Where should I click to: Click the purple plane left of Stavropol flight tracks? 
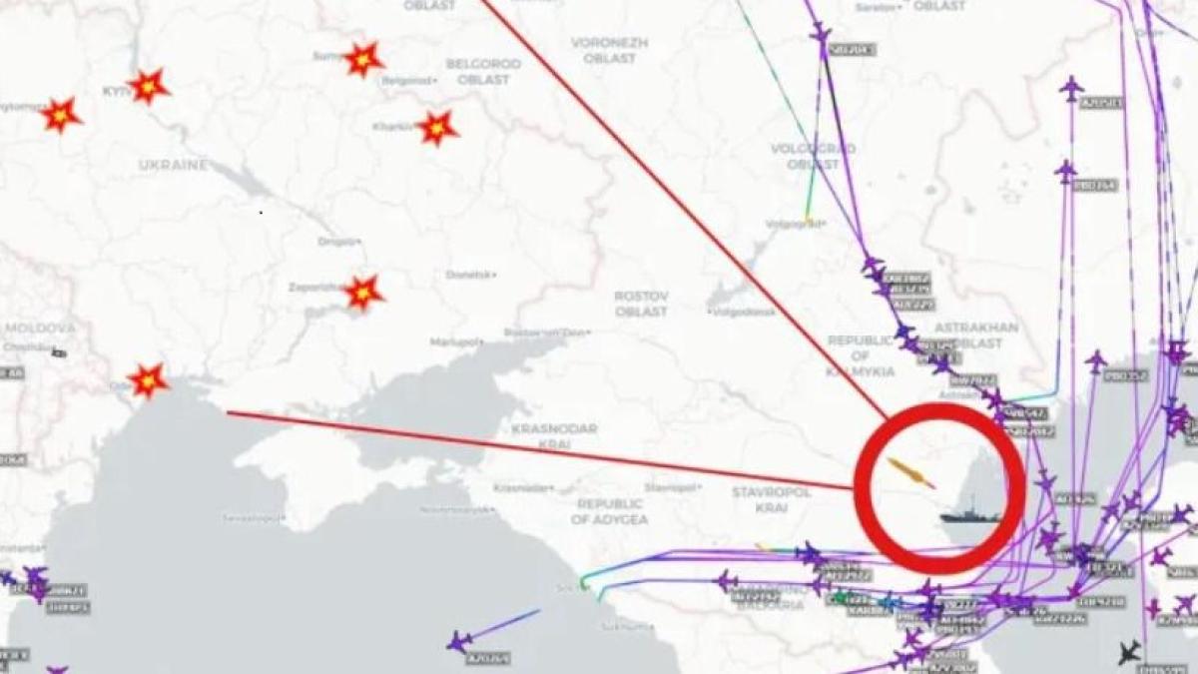tap(726, 580)
